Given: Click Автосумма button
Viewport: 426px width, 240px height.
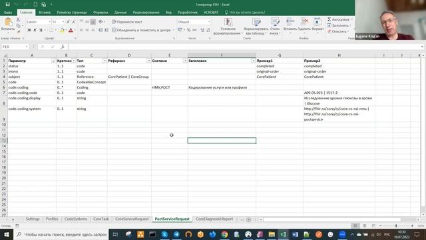Looking at the screenshot, I should point(340,19).
